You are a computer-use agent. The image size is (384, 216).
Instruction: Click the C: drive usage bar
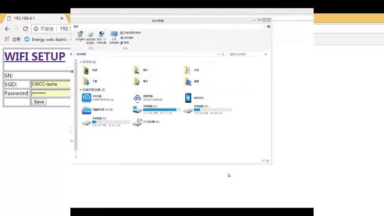coord(162,110)
